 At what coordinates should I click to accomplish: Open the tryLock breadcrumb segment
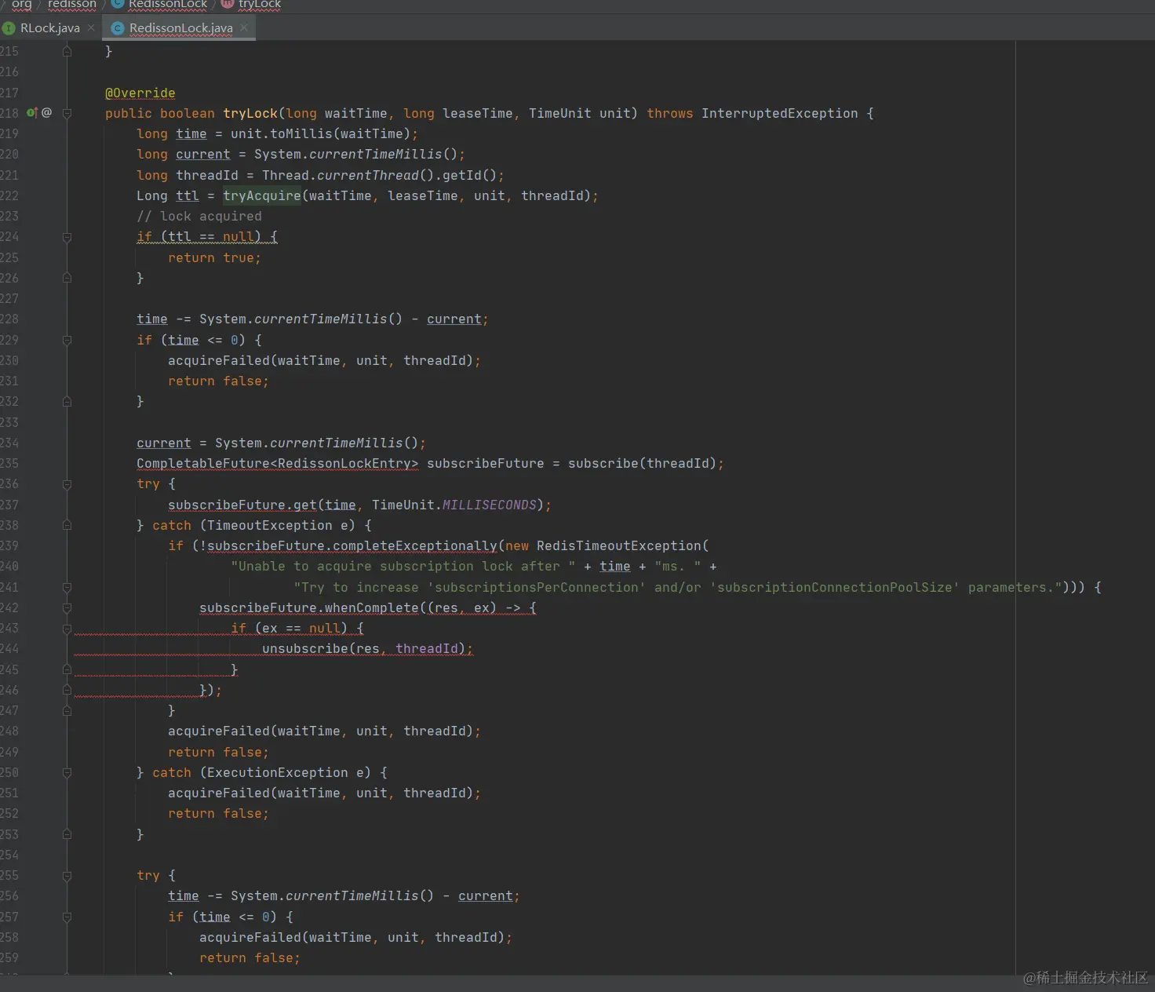tap(260, 4)
